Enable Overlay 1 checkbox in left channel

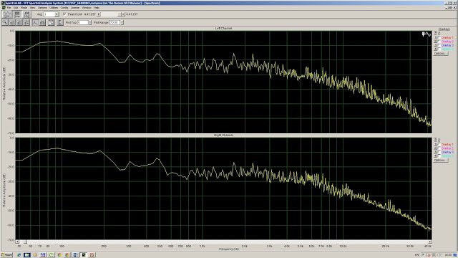[x=439, y=38]
